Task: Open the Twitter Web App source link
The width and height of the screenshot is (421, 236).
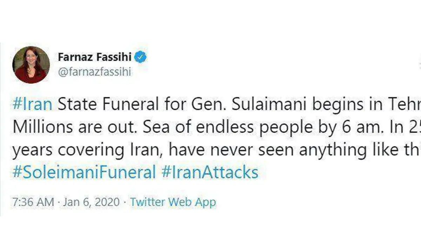Action: click(x=173, y=202)
